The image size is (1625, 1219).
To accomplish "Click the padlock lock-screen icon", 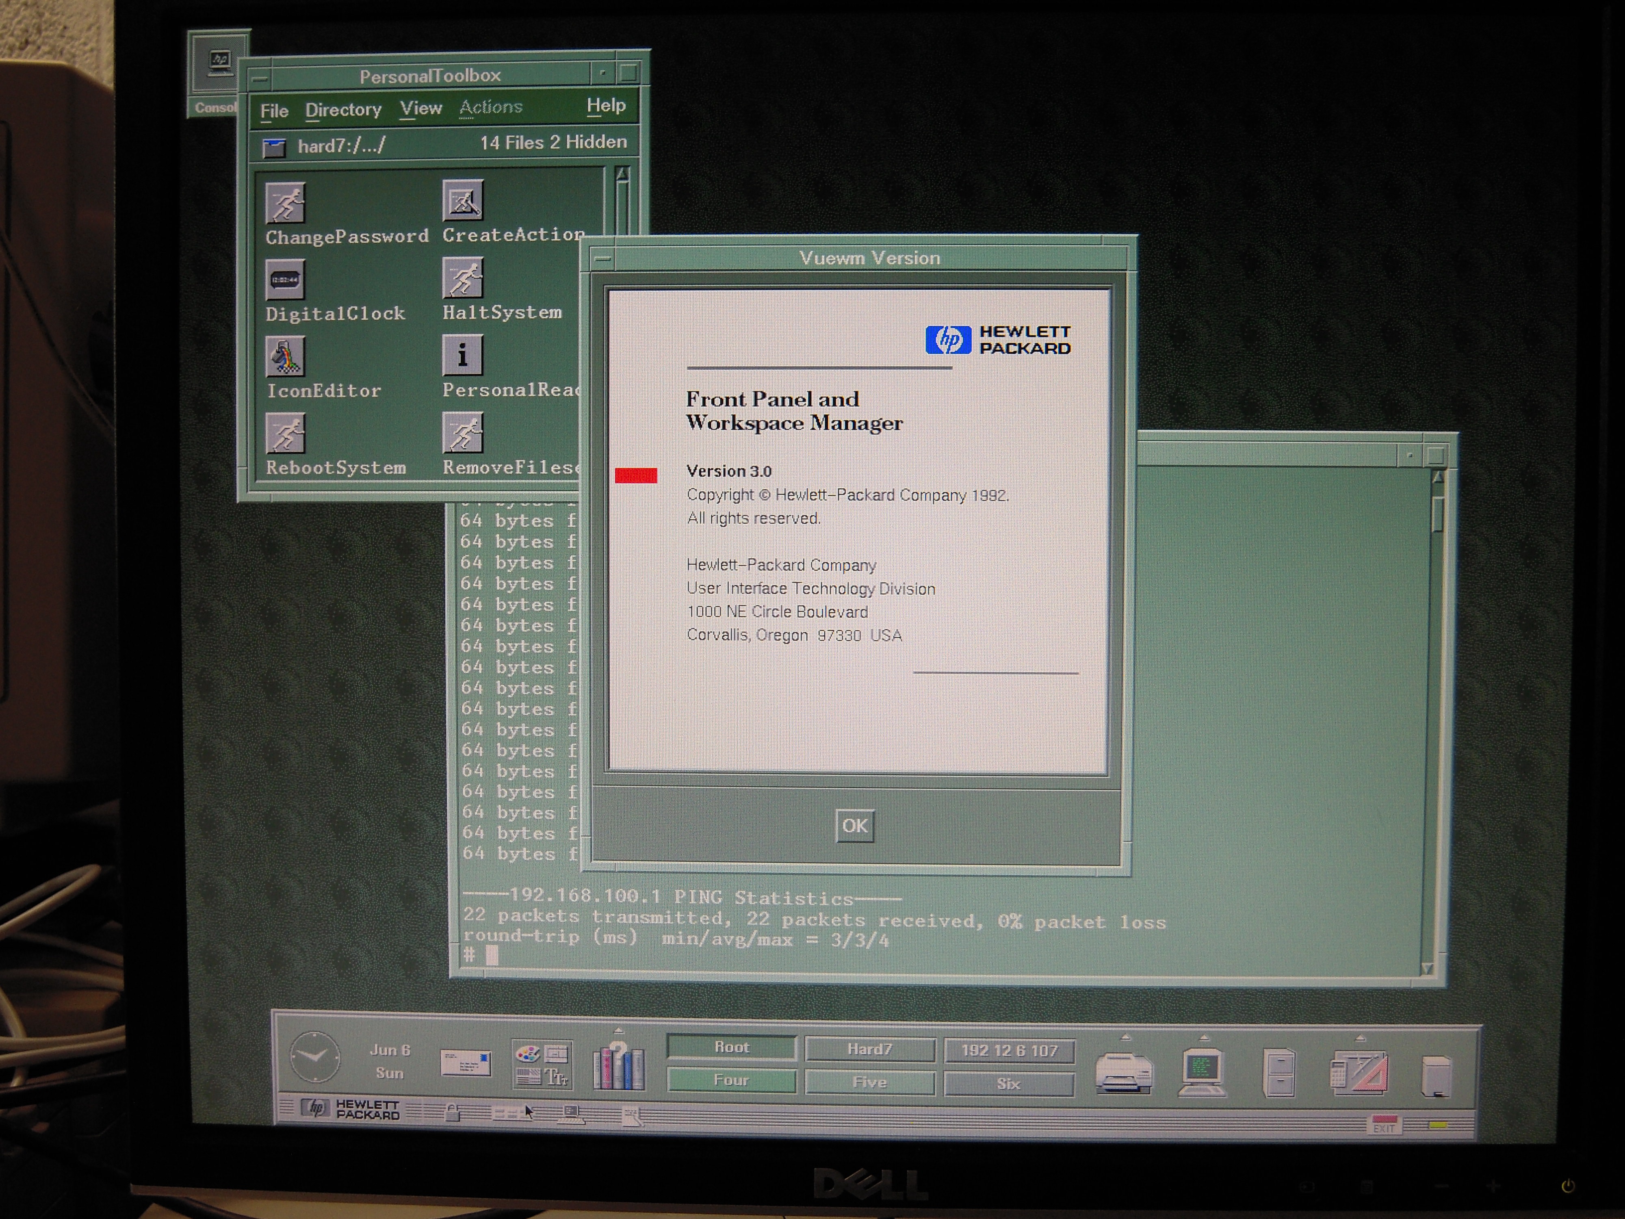I will [453, 1113].
